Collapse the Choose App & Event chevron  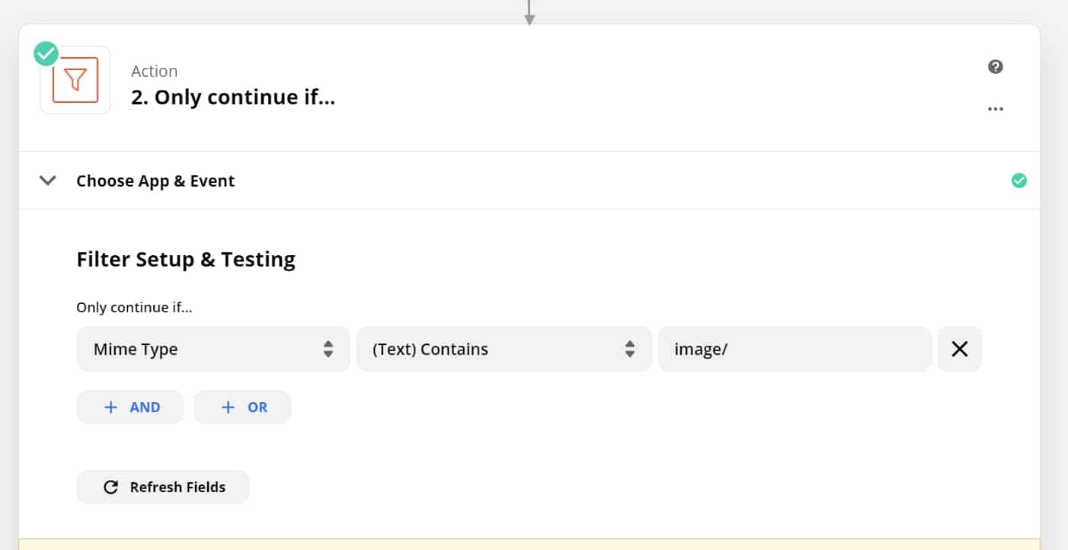point(48,181)
